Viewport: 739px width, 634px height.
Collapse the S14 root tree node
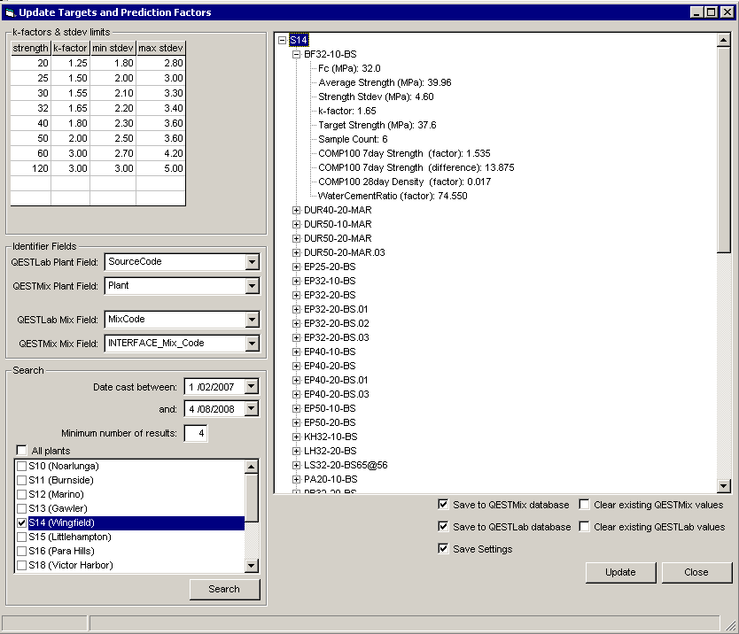click(283, 40)
